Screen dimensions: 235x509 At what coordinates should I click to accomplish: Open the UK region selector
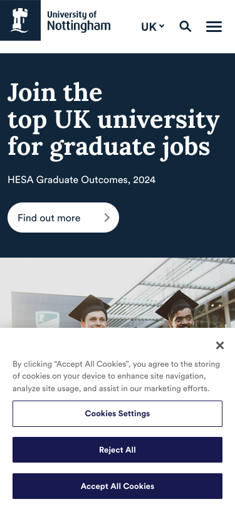152,26
